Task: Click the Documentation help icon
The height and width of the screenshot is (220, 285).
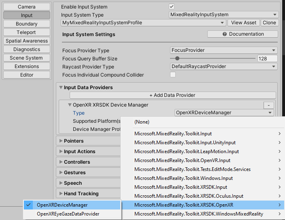Action: tap(225, 34)
